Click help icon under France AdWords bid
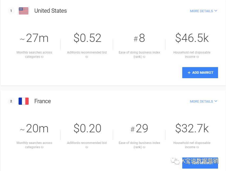 87,147
